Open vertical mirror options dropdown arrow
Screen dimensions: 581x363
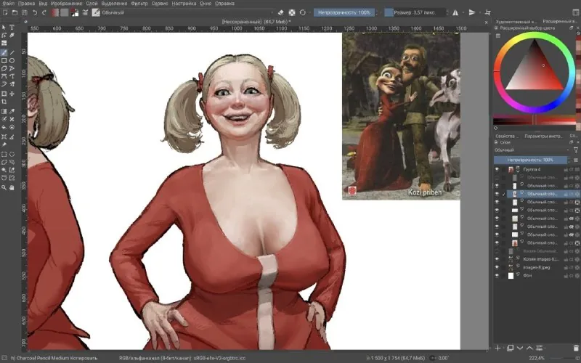coord(479,12)
